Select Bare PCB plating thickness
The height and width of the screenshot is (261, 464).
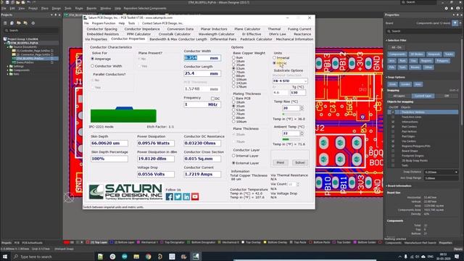pyautogui.click(x=233, y=99)
